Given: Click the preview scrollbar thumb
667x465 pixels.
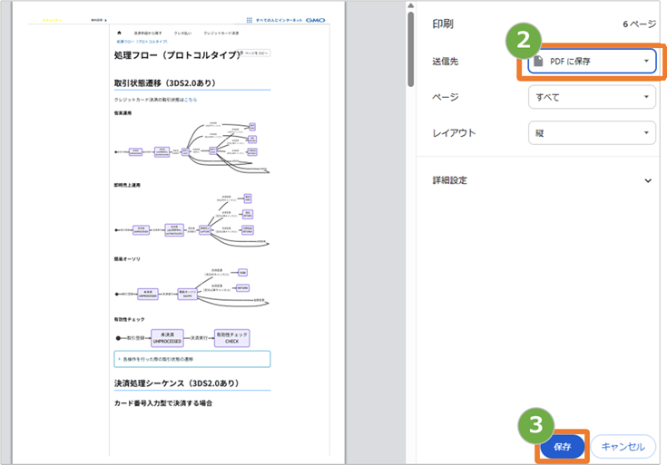Looking at the screenshot, I should click(410, 49).
